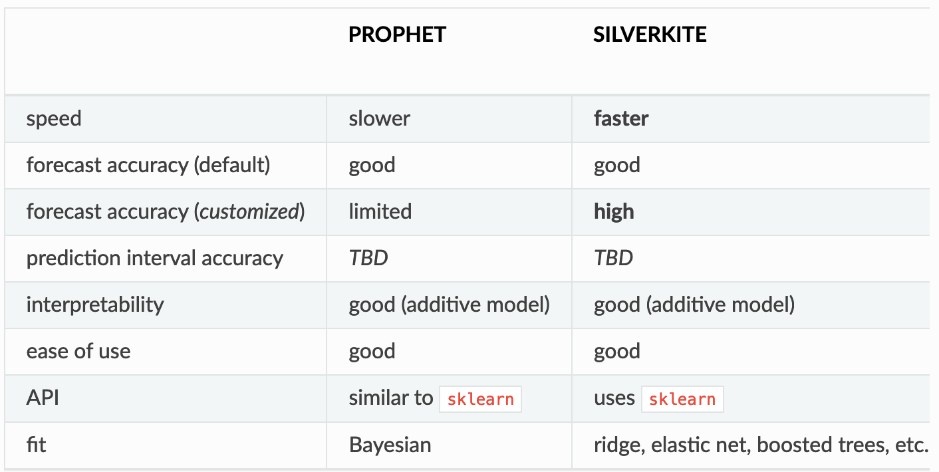
Task: Click the "limited" cell in Prophet column
Action: click(380, 212)
